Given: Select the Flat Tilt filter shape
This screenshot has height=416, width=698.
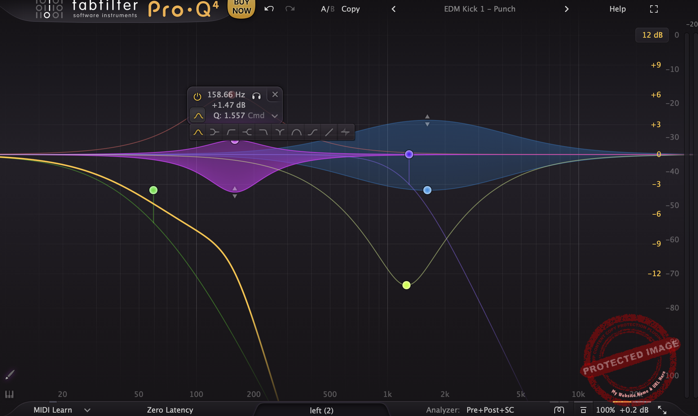Looking at the screenshot, I should (x=329, y=132).
